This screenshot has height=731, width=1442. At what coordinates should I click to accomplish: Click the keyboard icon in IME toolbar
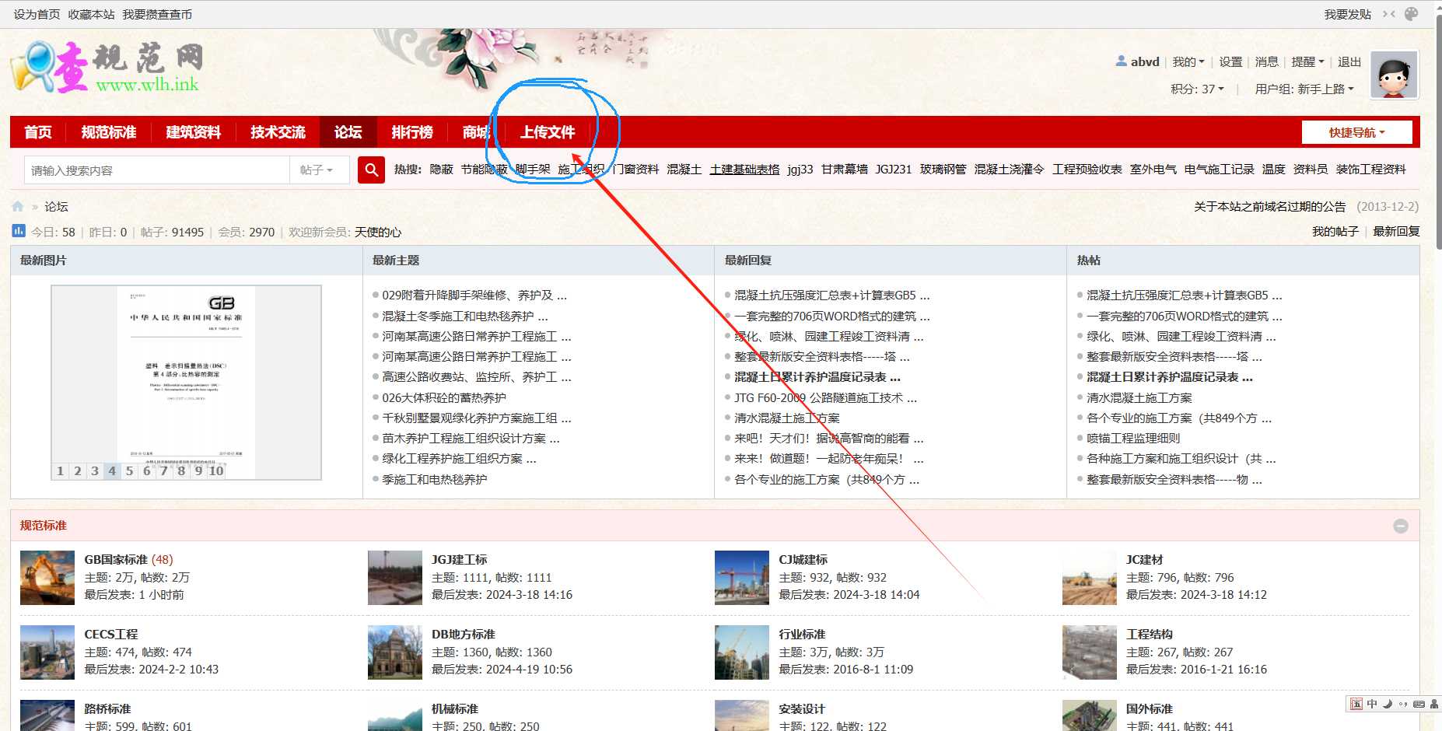point(1419,704)
